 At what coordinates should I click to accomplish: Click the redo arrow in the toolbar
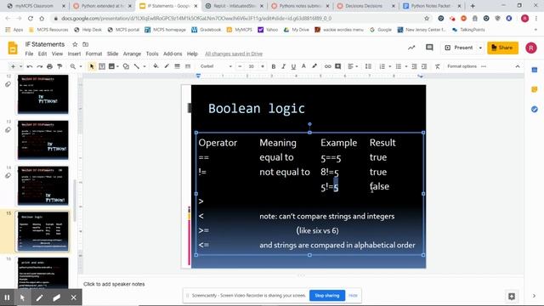40,66
